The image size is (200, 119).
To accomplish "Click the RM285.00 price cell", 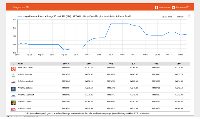I will [111, 68].
